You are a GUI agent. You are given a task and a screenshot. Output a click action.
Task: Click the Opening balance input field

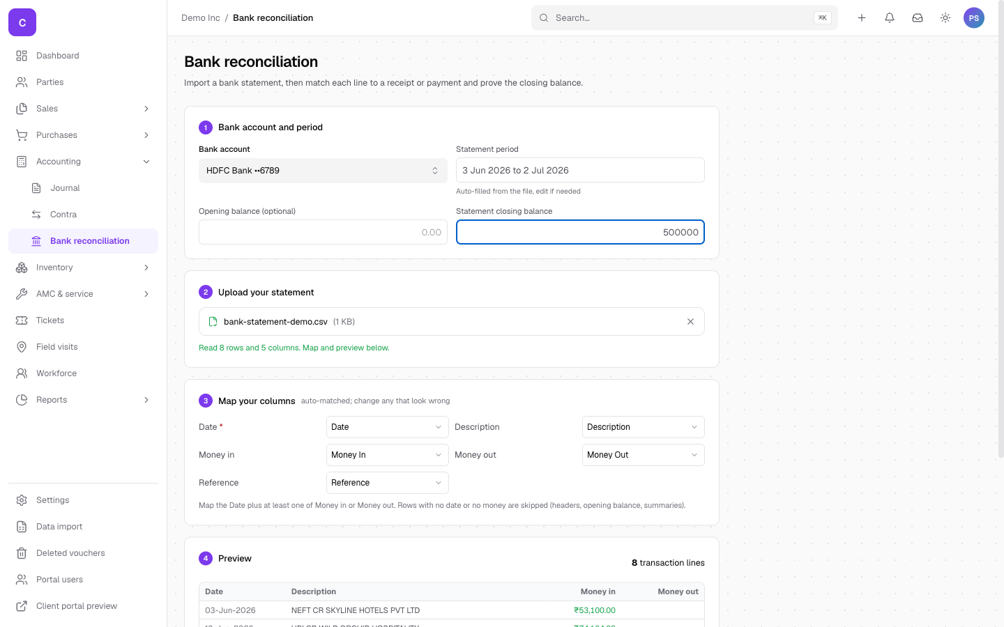(323, 232)
